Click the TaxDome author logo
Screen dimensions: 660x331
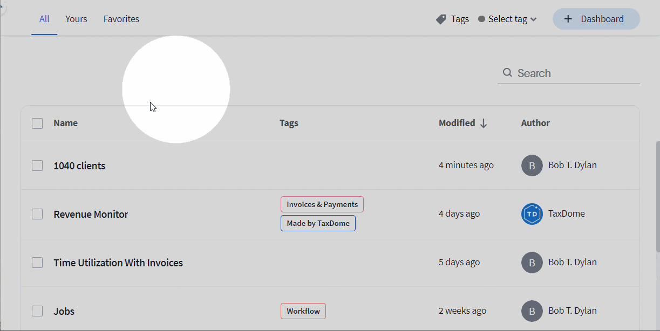[x=532, y=214]
